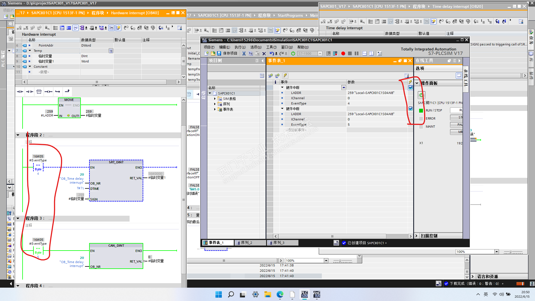535x301 pixels.
Task: Open the S7-1500 device dropdown
Action: click(320, 54)
